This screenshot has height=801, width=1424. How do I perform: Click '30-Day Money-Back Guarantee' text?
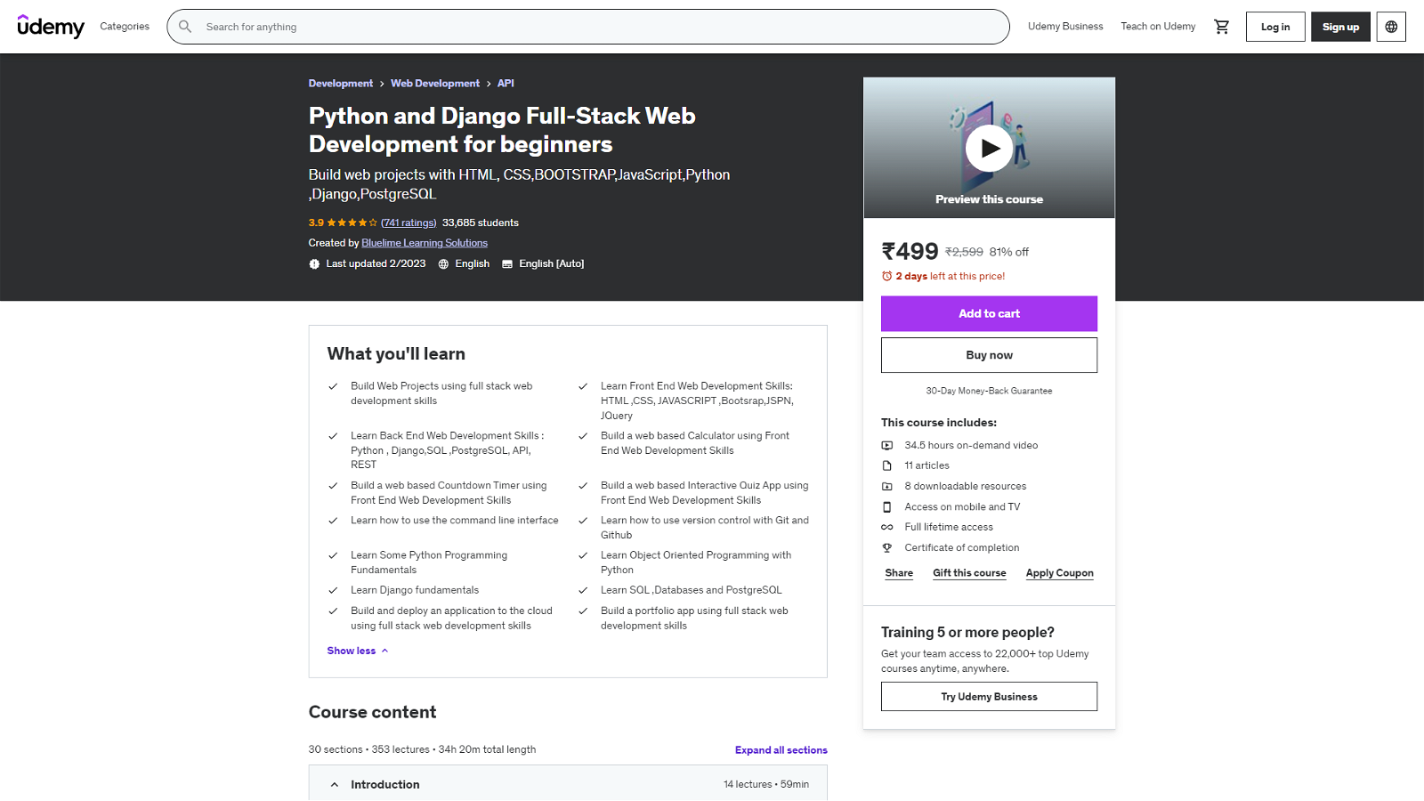coord(989,391)
